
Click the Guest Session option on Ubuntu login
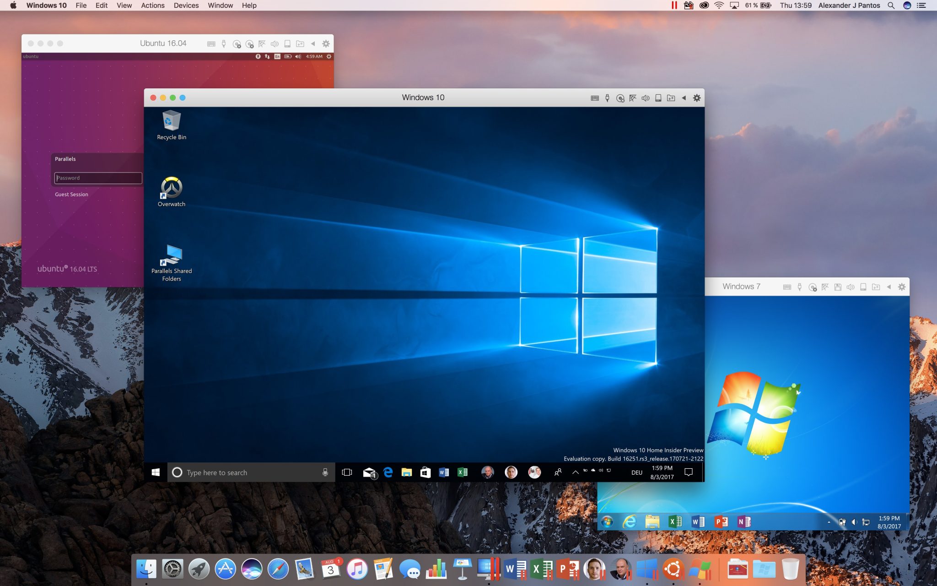point(71,194)
